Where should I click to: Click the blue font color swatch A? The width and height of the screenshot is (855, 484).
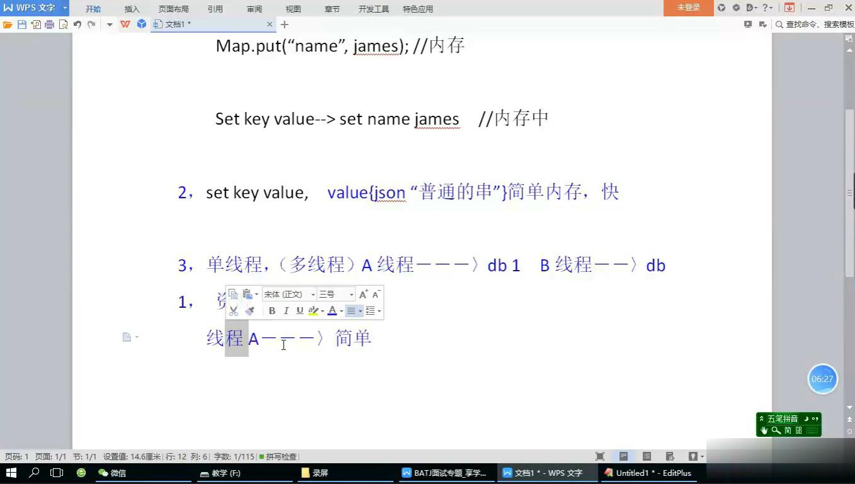[332, 311]
